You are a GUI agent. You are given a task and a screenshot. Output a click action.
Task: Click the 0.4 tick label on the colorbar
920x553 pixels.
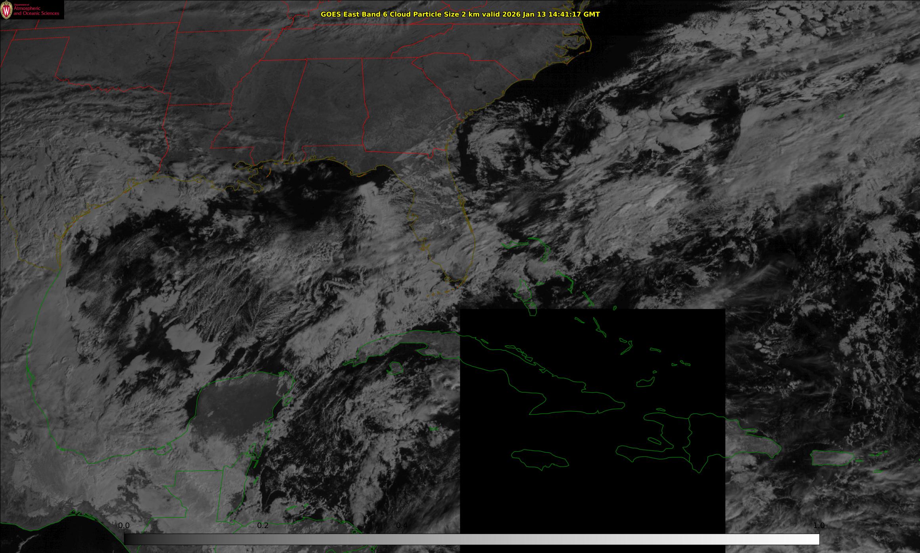click(402, 525)
